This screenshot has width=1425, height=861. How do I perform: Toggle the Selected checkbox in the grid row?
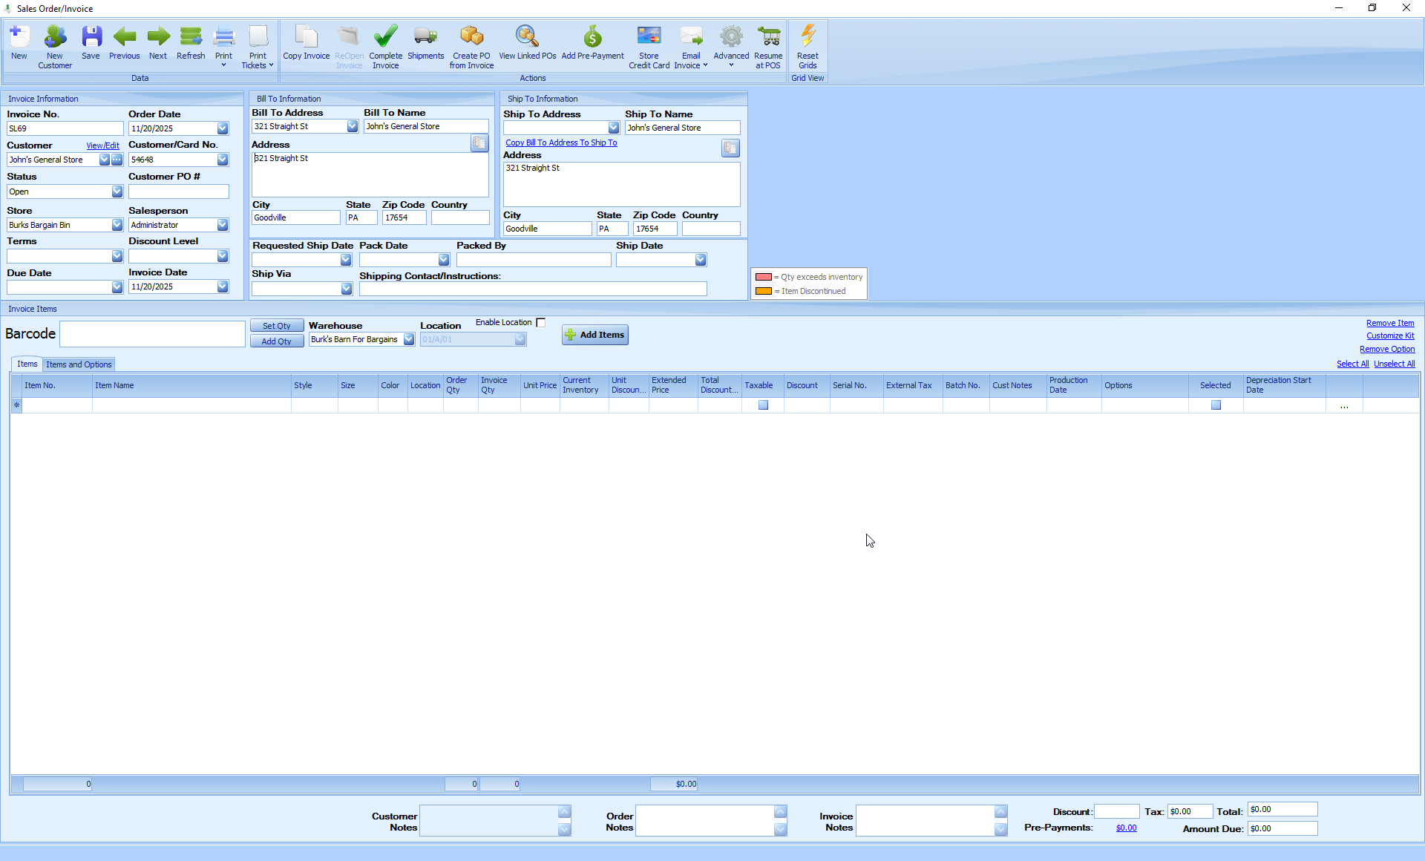coord(1215,405)
